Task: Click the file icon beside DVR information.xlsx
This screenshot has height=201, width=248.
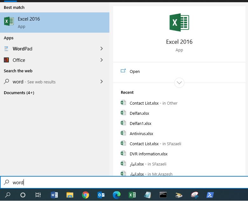Action: coord(123,153)
